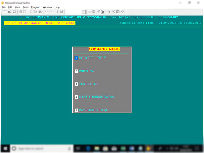
Task: Click the Command Window toolbar icon
Action: coord(89,12)
